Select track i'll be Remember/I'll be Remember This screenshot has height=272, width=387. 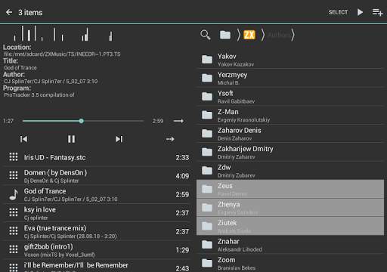(97, 266)
